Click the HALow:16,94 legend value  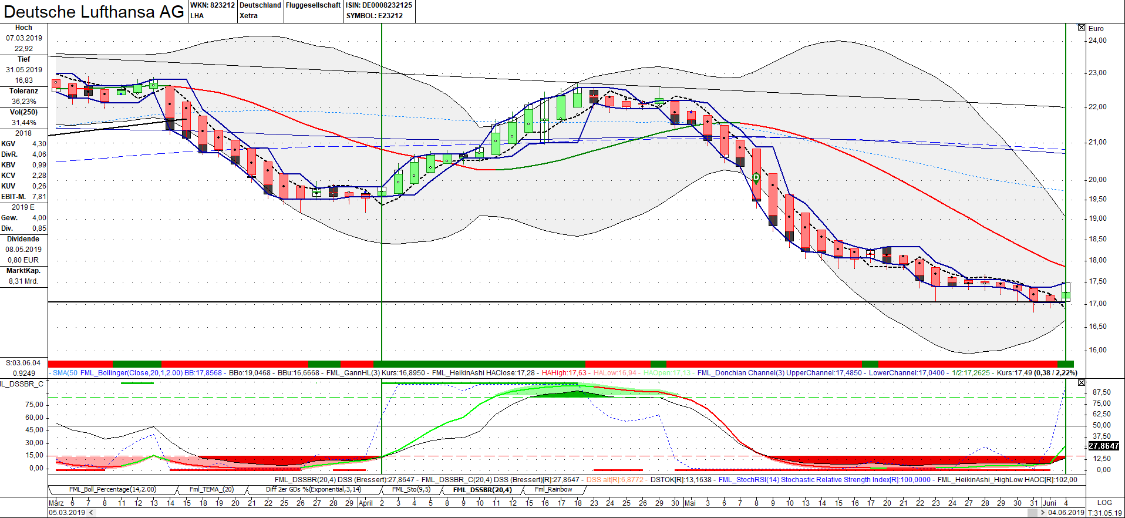[x=615, y=372]
